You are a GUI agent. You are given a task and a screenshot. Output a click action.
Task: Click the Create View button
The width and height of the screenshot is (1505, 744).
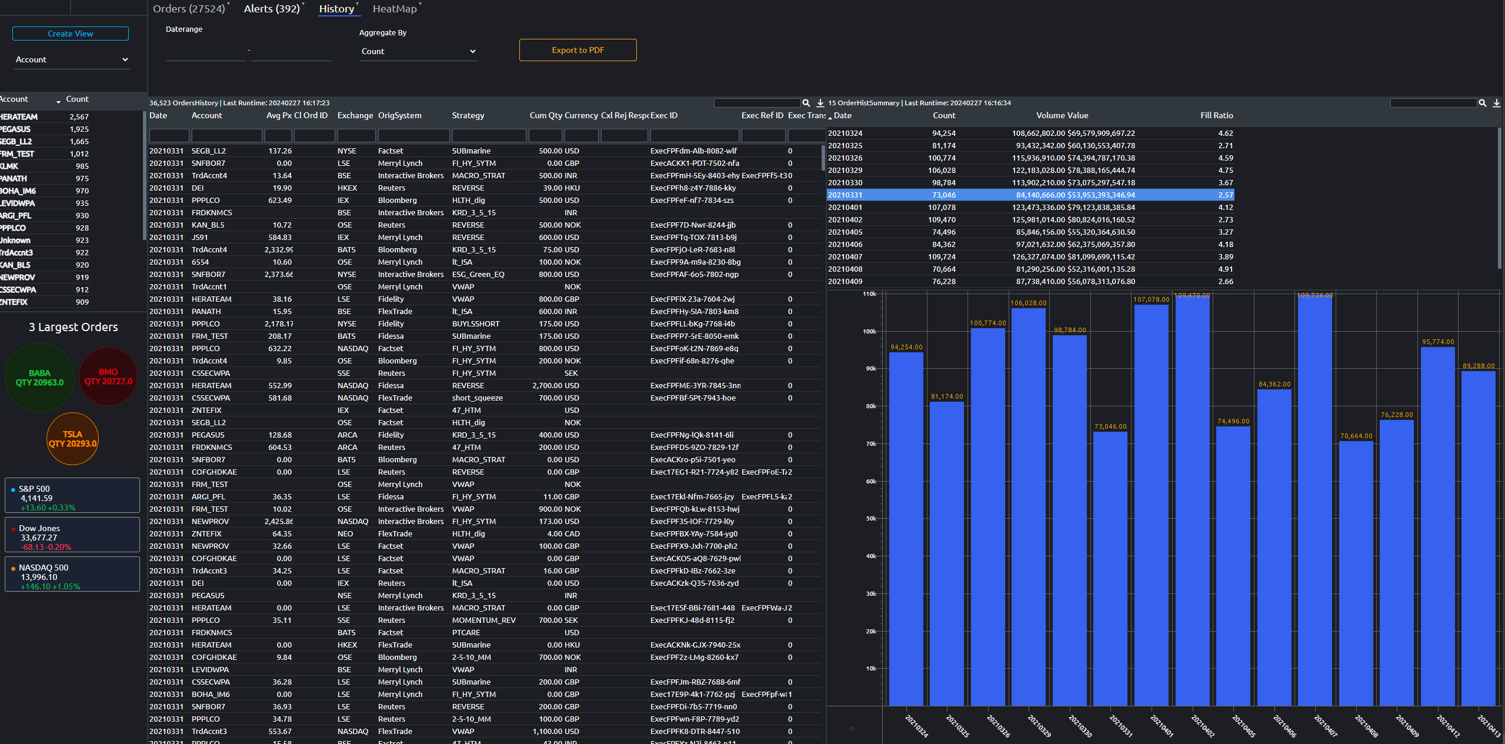[x=71, y=34]
